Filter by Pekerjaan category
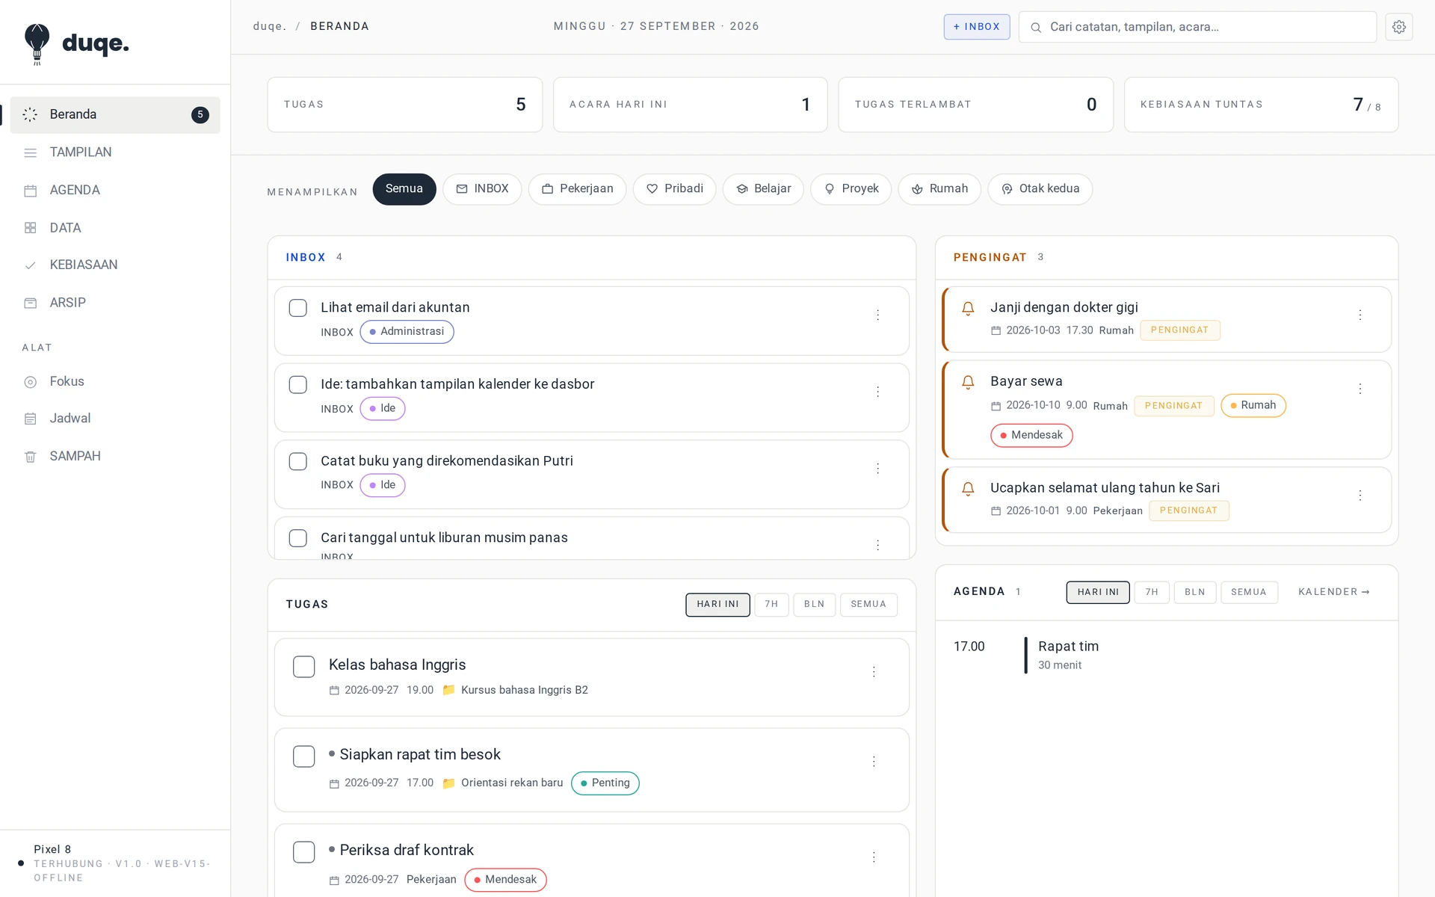Image resolution: width=1435 pixels, height=897 pixels. click(577, 189)
